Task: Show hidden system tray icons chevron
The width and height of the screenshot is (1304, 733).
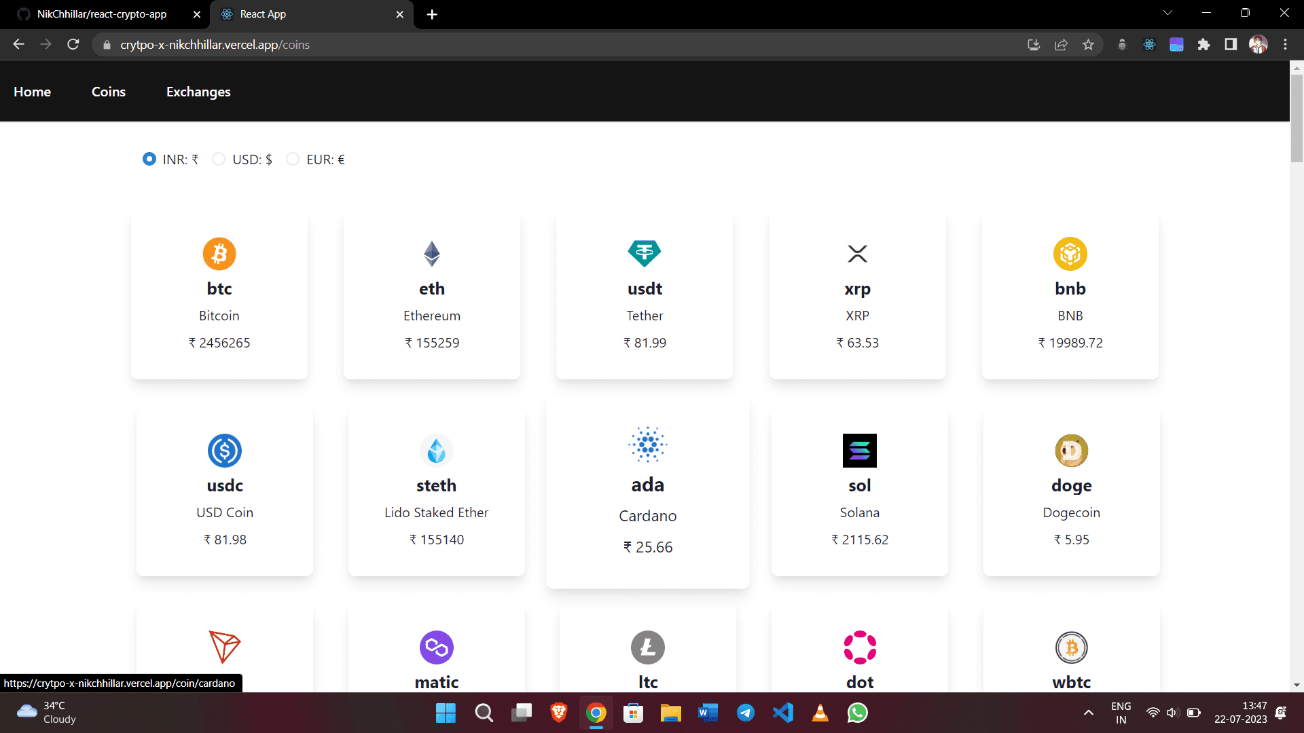Action: 1089,713
